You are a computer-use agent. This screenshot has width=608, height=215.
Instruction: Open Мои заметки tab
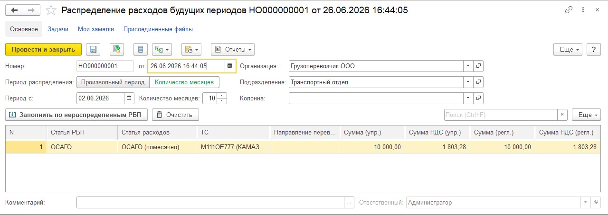[96, 29]
